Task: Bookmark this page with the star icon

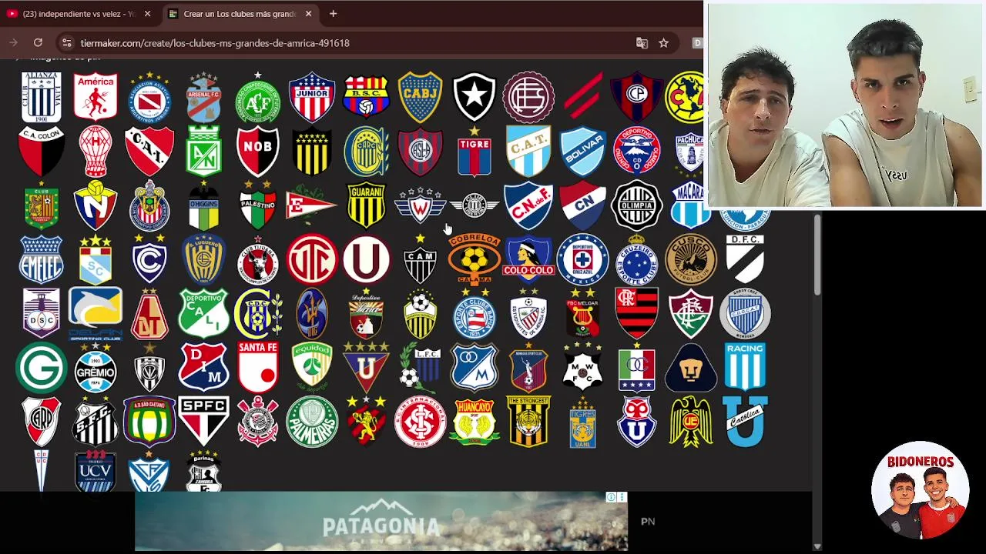Action: 663,43
